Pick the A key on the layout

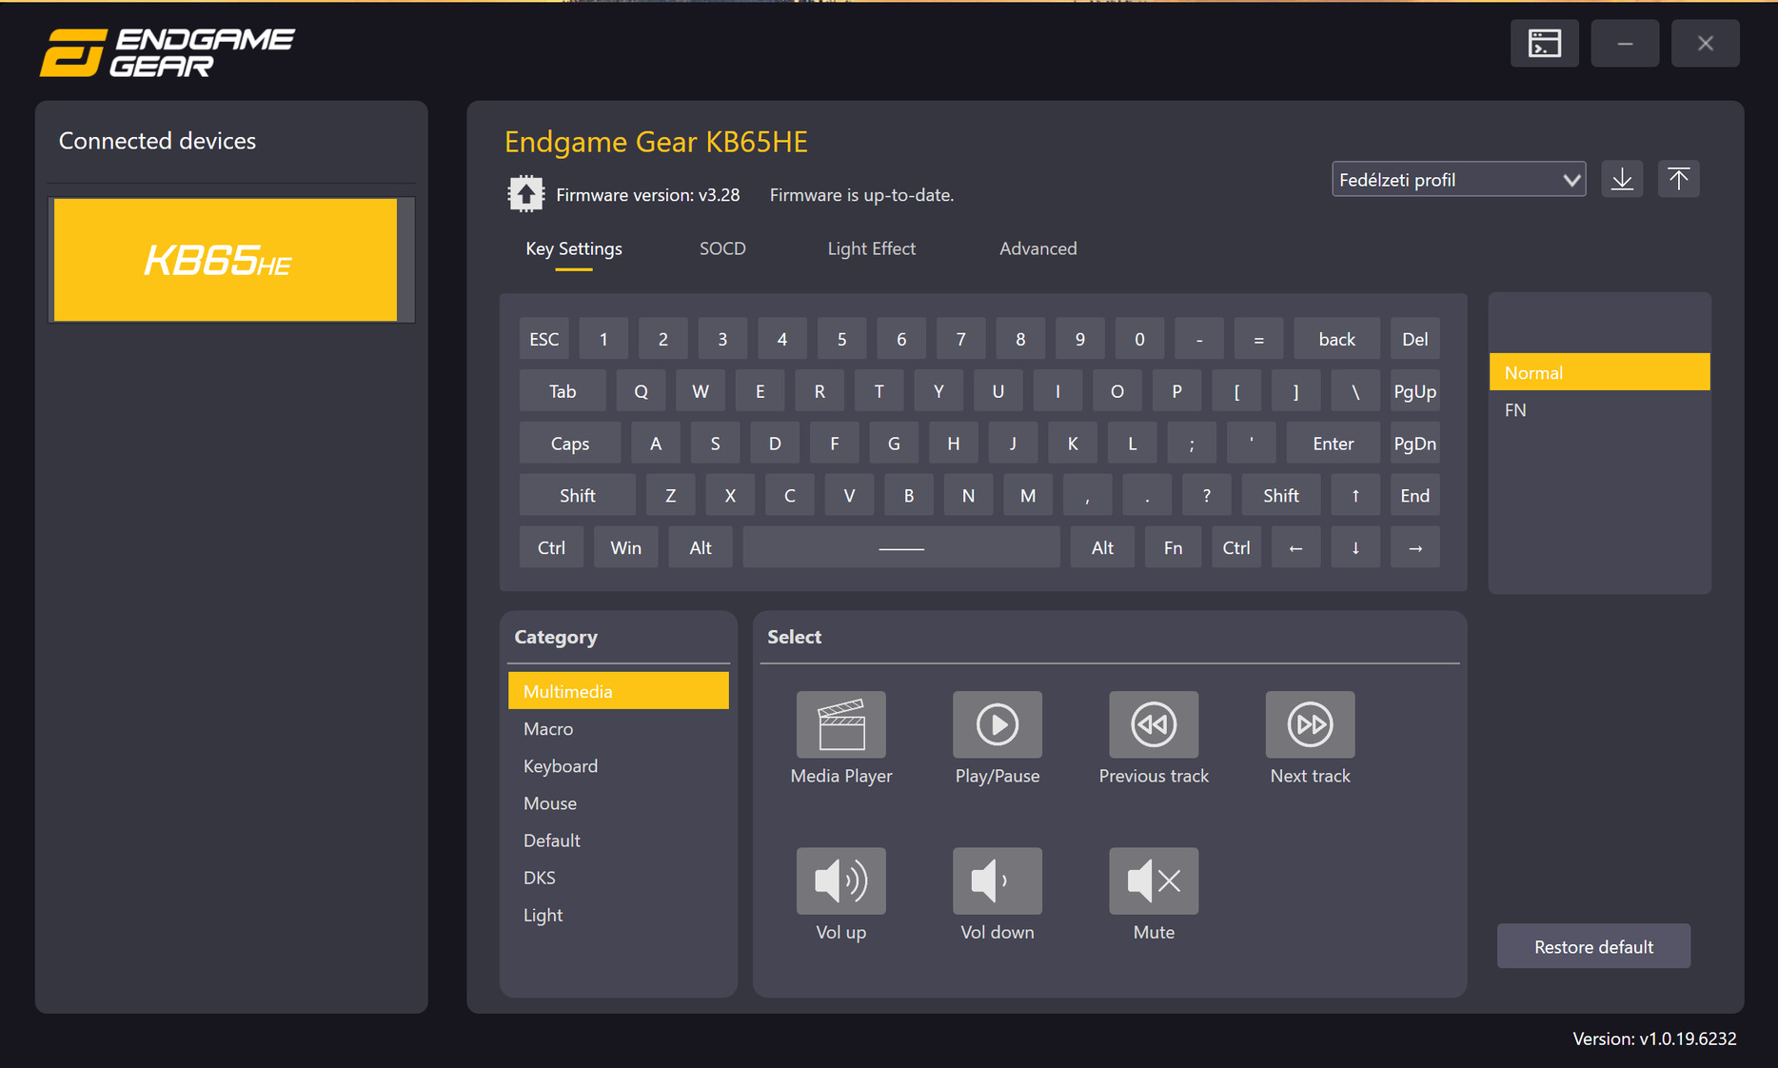click(x=656, y=444)
